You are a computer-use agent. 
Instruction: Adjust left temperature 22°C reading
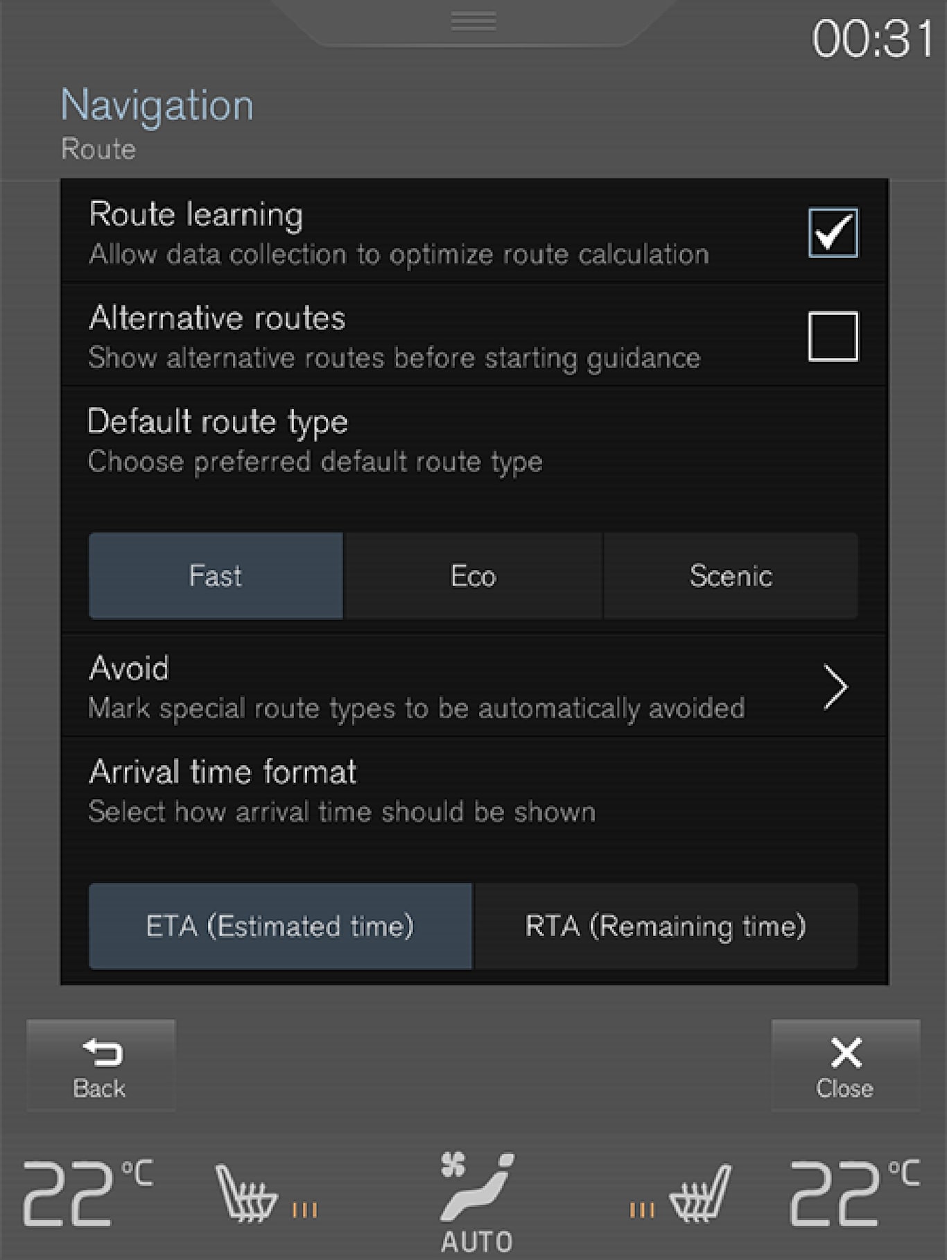[x=86, y=1193]
